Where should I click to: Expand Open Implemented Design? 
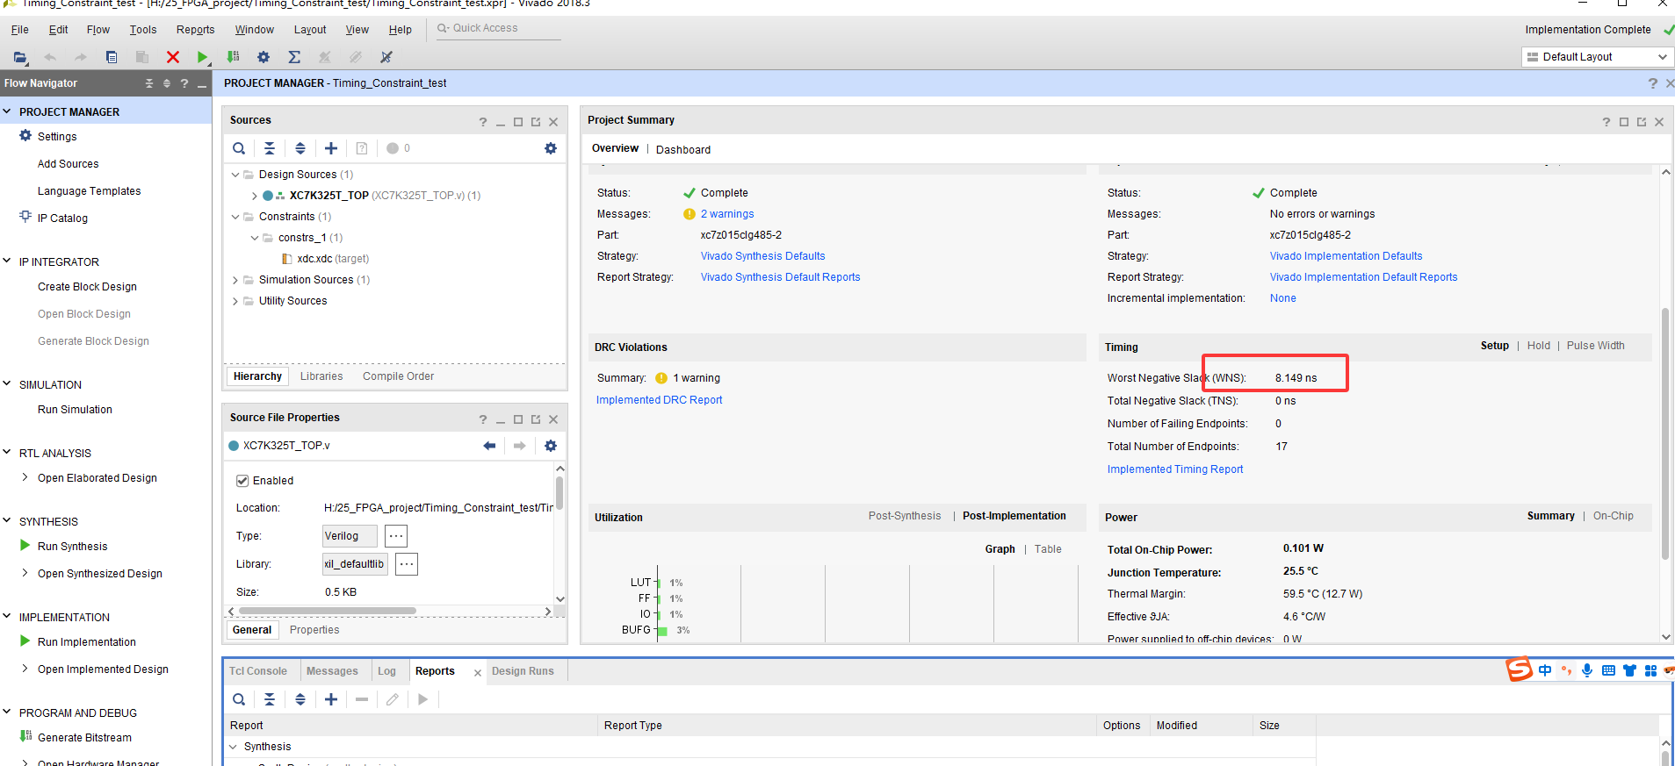(x=25, y=669)
